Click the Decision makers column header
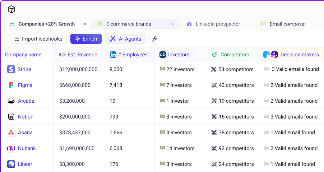Viewport: 324px width, 172px height. click(291, 55)
